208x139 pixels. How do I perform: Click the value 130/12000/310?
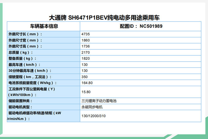coord(94,116)
